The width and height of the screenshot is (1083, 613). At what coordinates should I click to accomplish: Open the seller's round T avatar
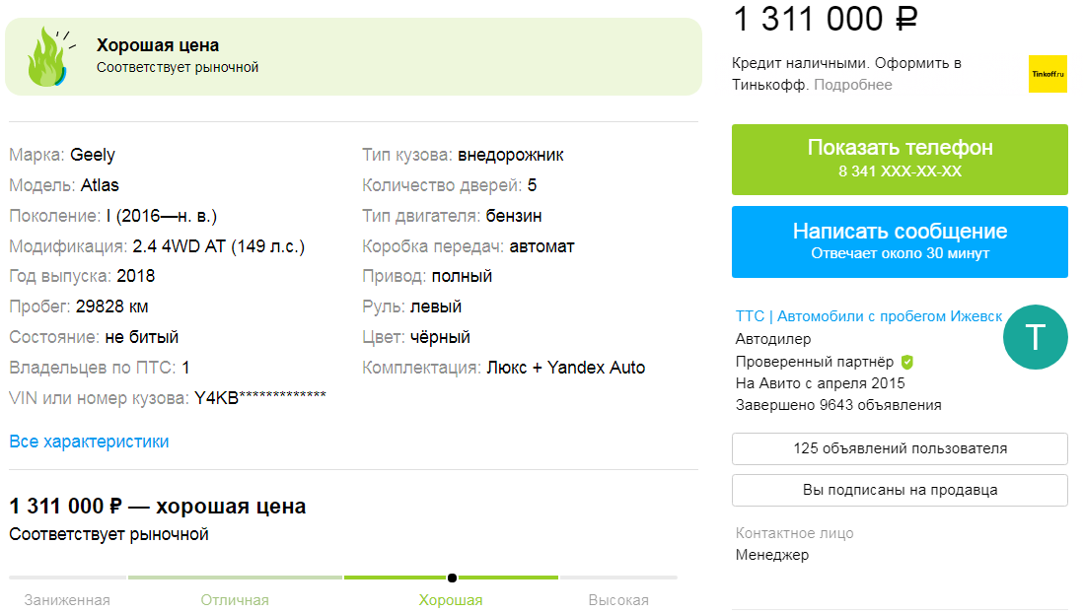click(1036, 337)
